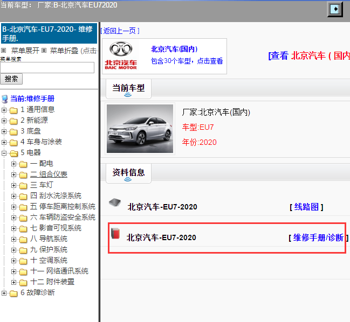Expand the 十一 网络通讯系统 subfolder
The width and height of the screenshot is (350, 322).
(x=13, y=271)
